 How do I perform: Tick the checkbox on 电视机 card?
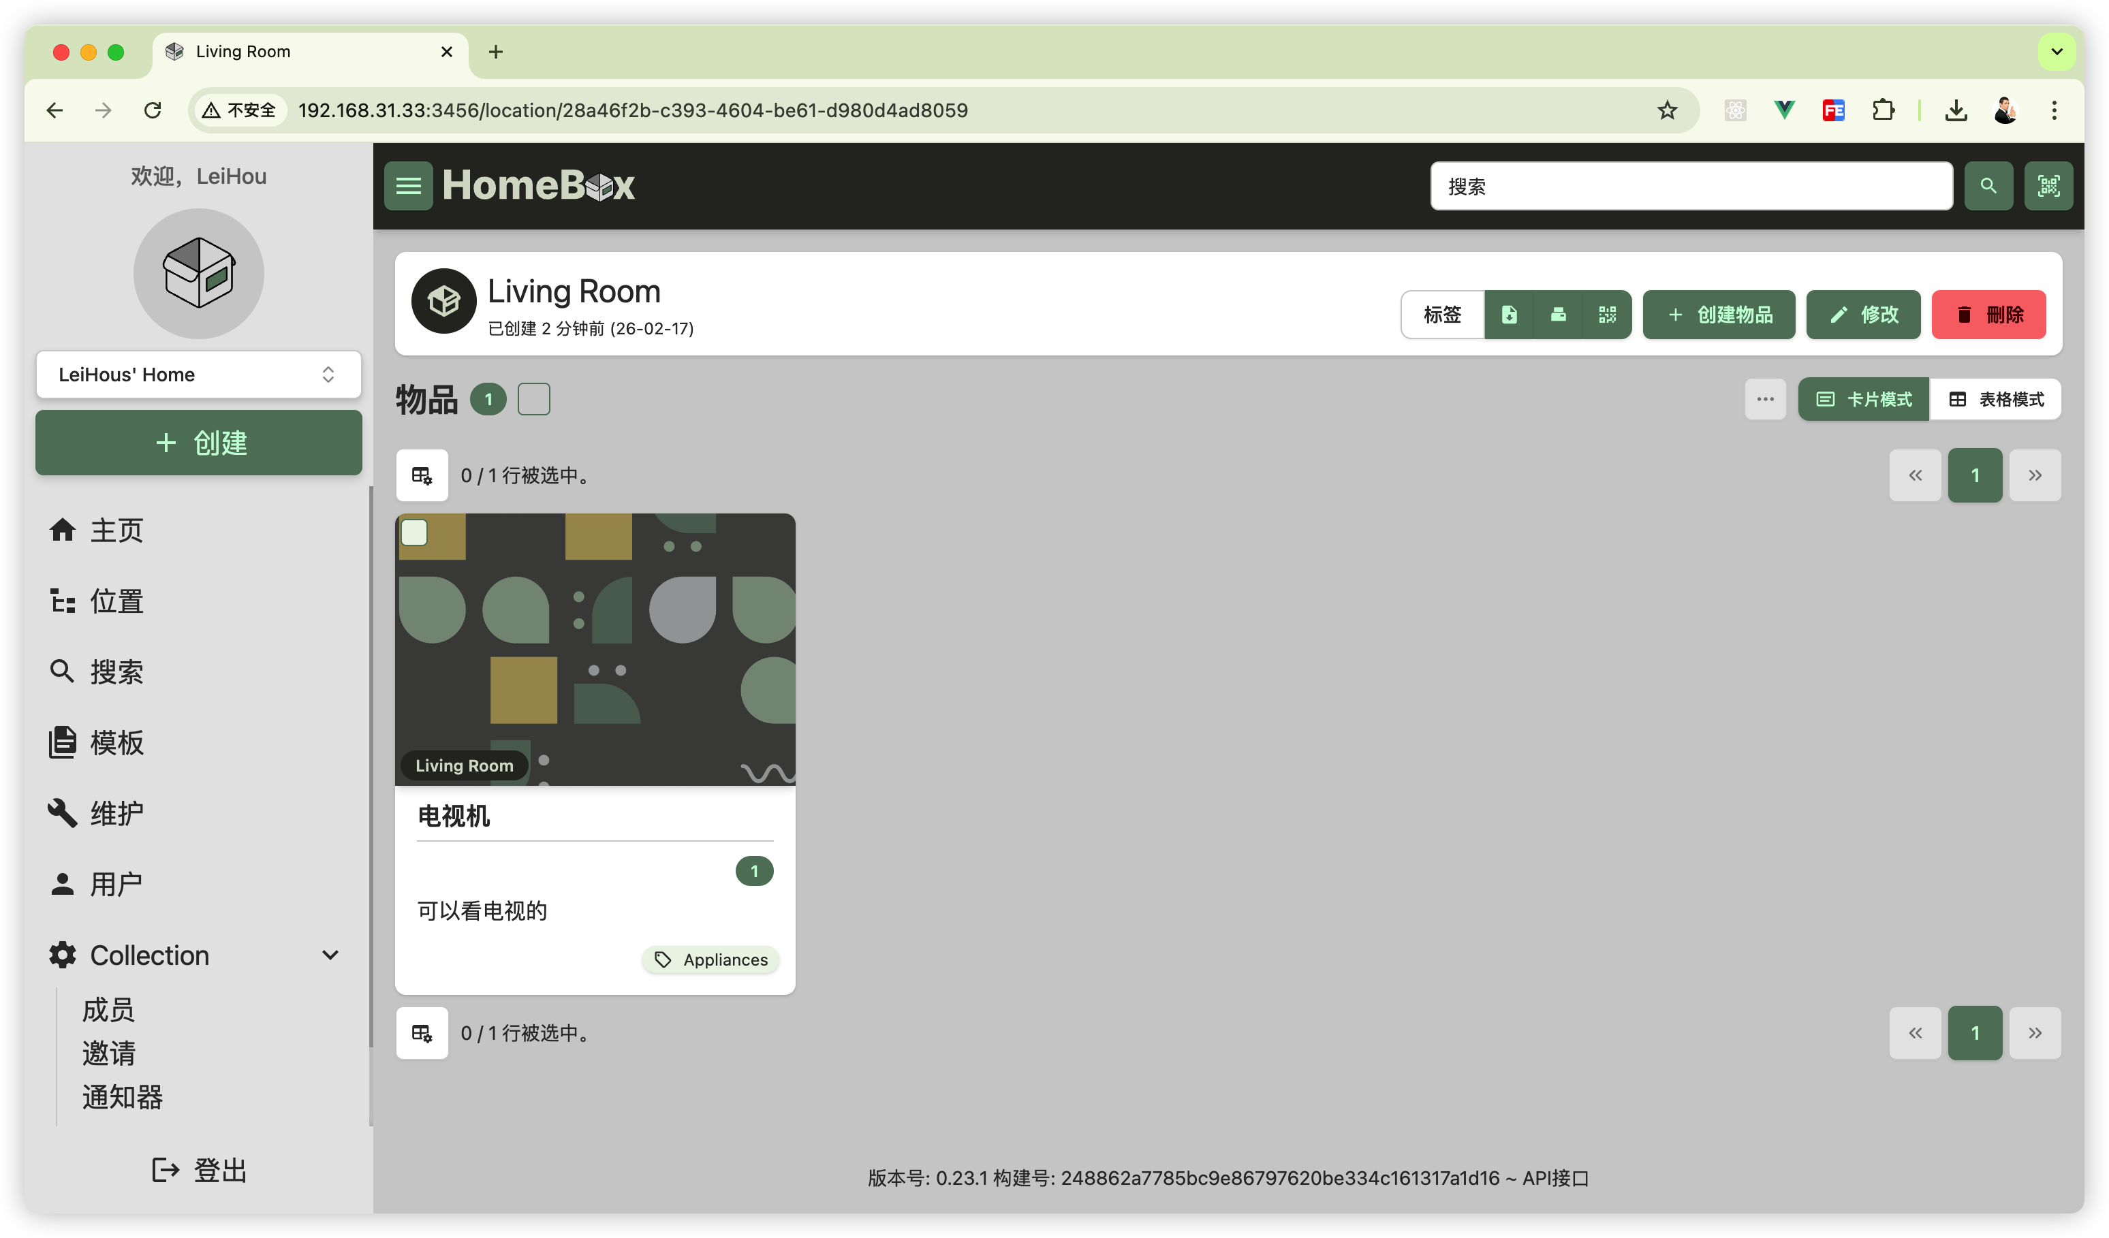point(414,533)
